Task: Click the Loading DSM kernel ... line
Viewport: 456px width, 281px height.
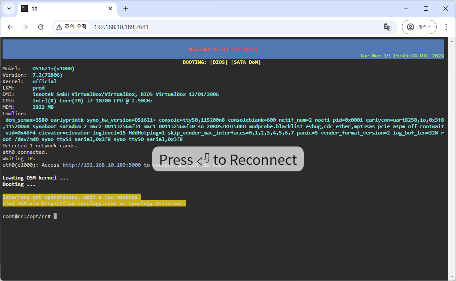Action: point(36,178)
